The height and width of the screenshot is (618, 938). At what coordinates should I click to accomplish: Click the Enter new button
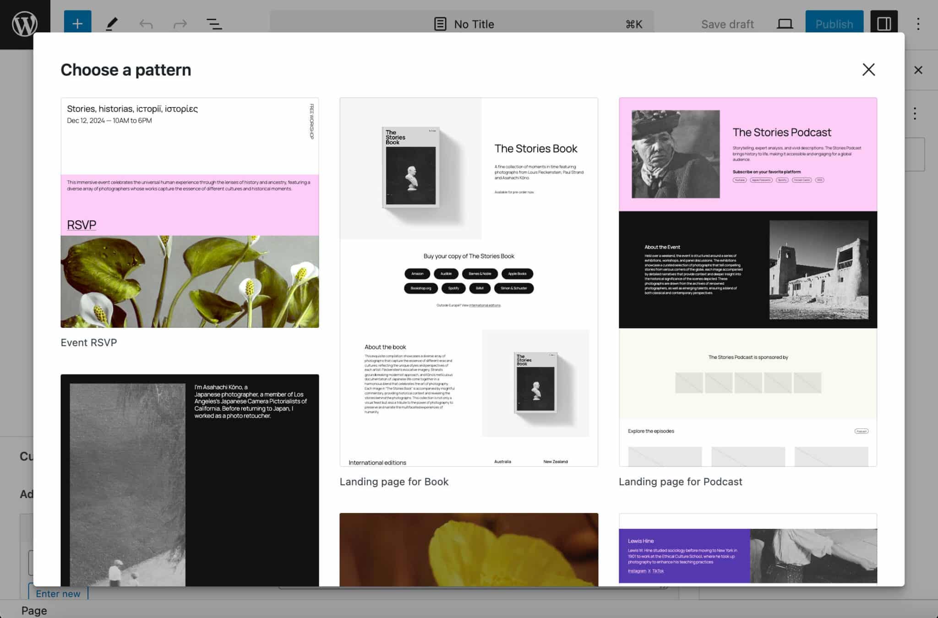(58, 593)
